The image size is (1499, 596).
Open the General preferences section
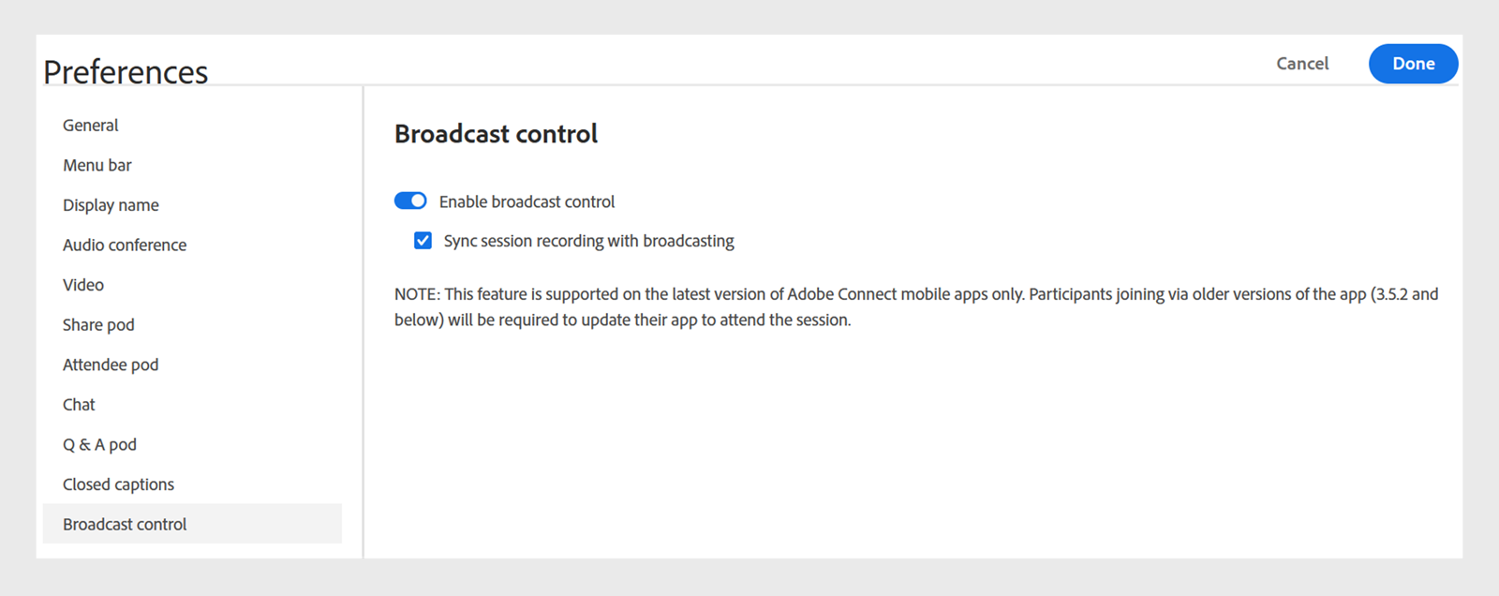[x=91, y=126]
